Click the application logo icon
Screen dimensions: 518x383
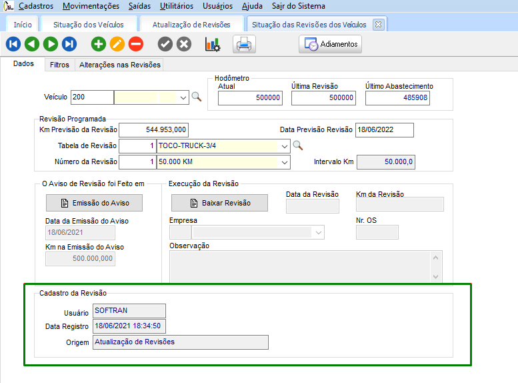tap(8, 5)
